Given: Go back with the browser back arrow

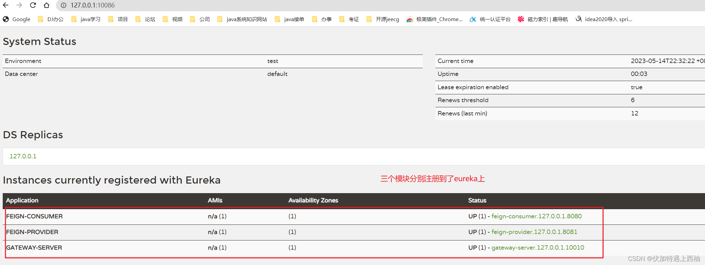Looking at the screenshot, I should [6, 5].
